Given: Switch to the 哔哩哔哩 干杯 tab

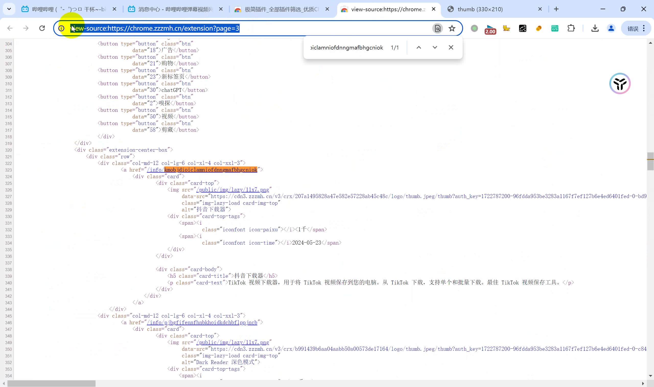Looking at the screenshot, I should click(x=69, y=9).
